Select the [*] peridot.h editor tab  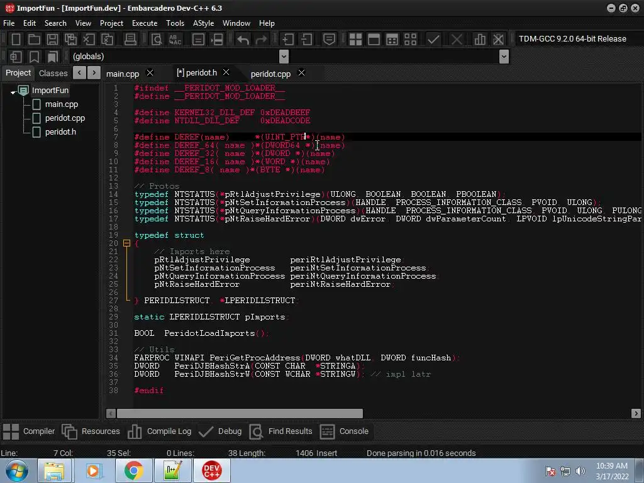click(x=197, y=73)
